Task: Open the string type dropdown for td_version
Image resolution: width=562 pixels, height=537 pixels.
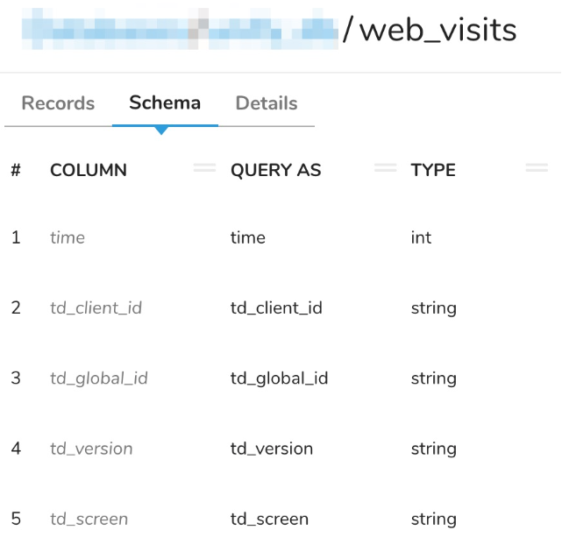Action: pyautogui.click(x=434, y=449)
